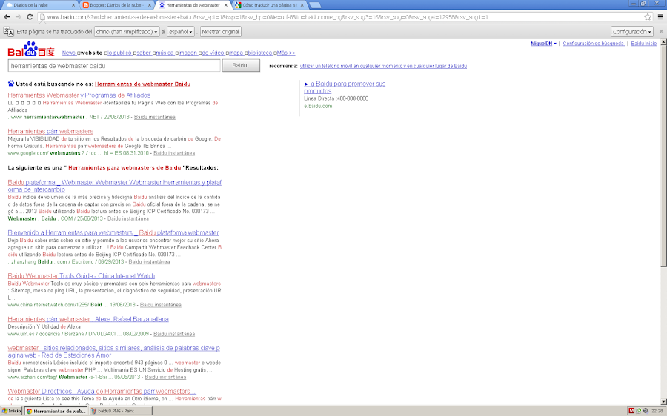The image size is (667, 416).
Task: Bookmark page with the star icon
Action: (648, 17)
